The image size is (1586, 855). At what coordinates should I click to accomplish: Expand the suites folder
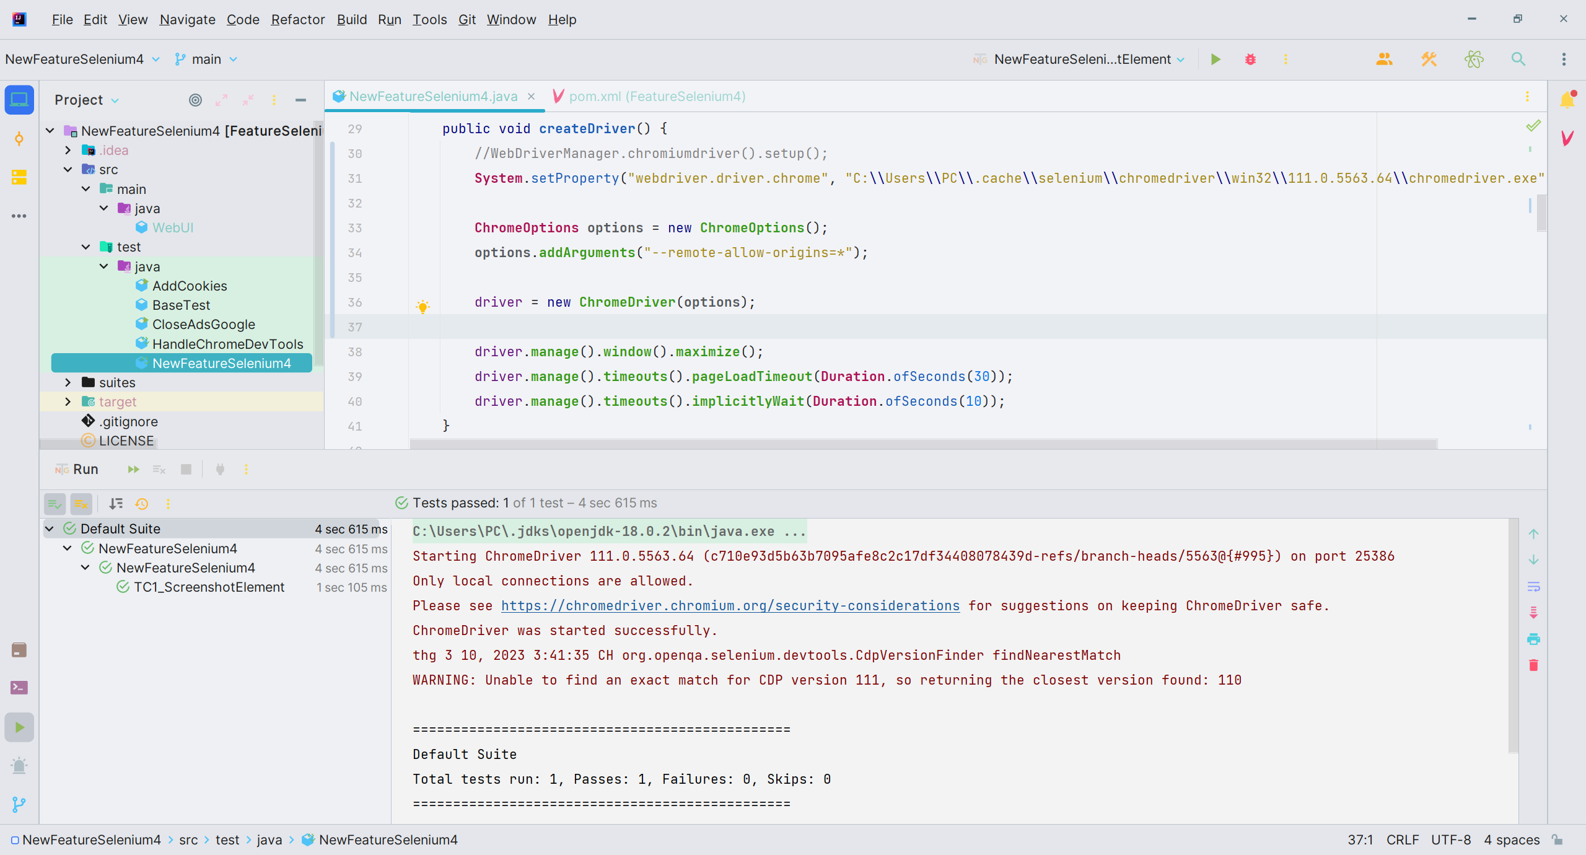[x=68, y=383]
